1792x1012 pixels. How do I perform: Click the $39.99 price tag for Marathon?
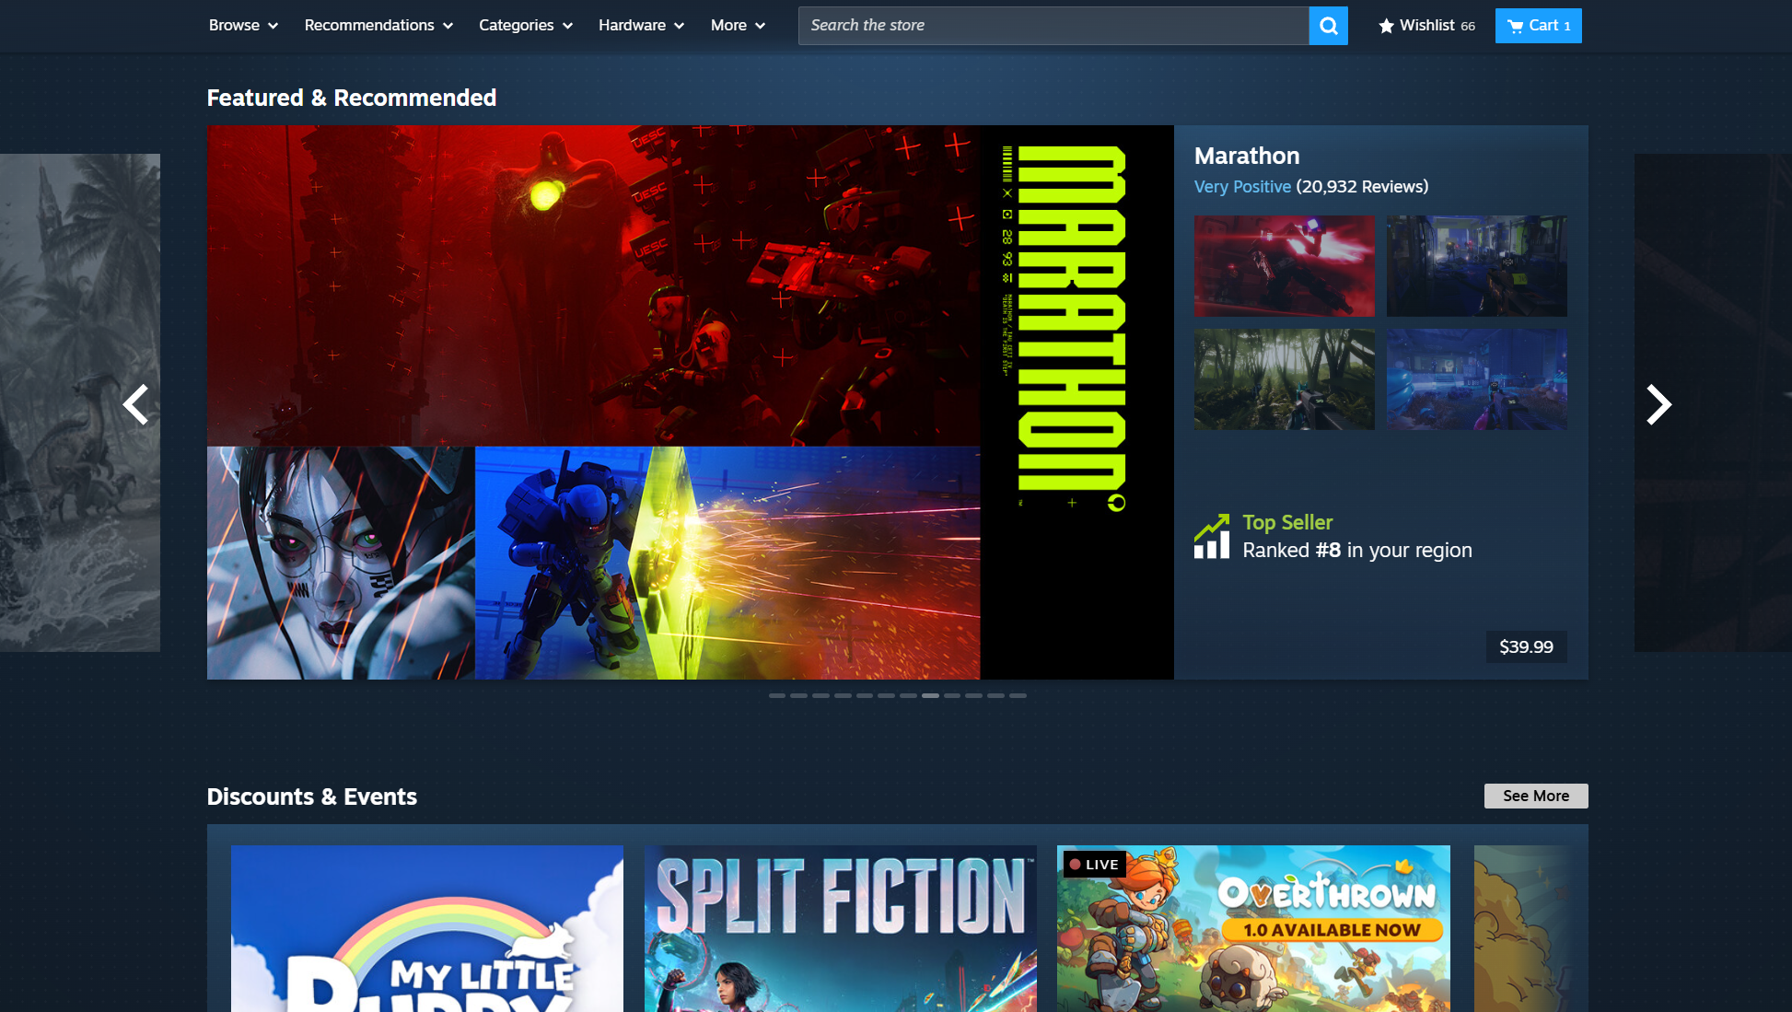pos(1526,646)
